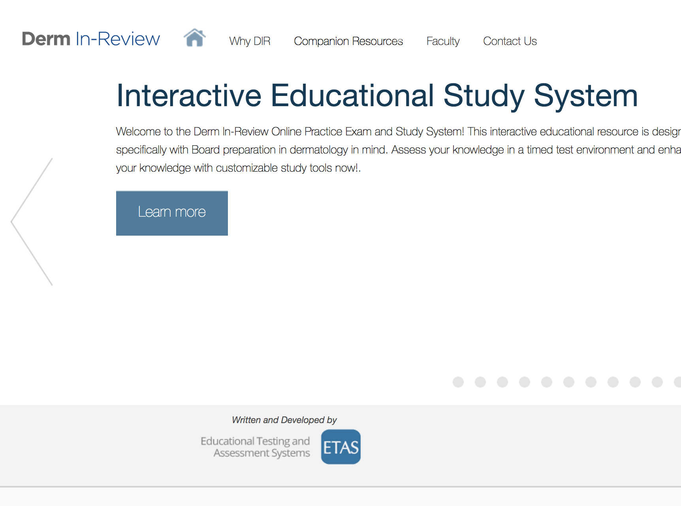Click the 'Written and Developed by' text

point(284,420)
